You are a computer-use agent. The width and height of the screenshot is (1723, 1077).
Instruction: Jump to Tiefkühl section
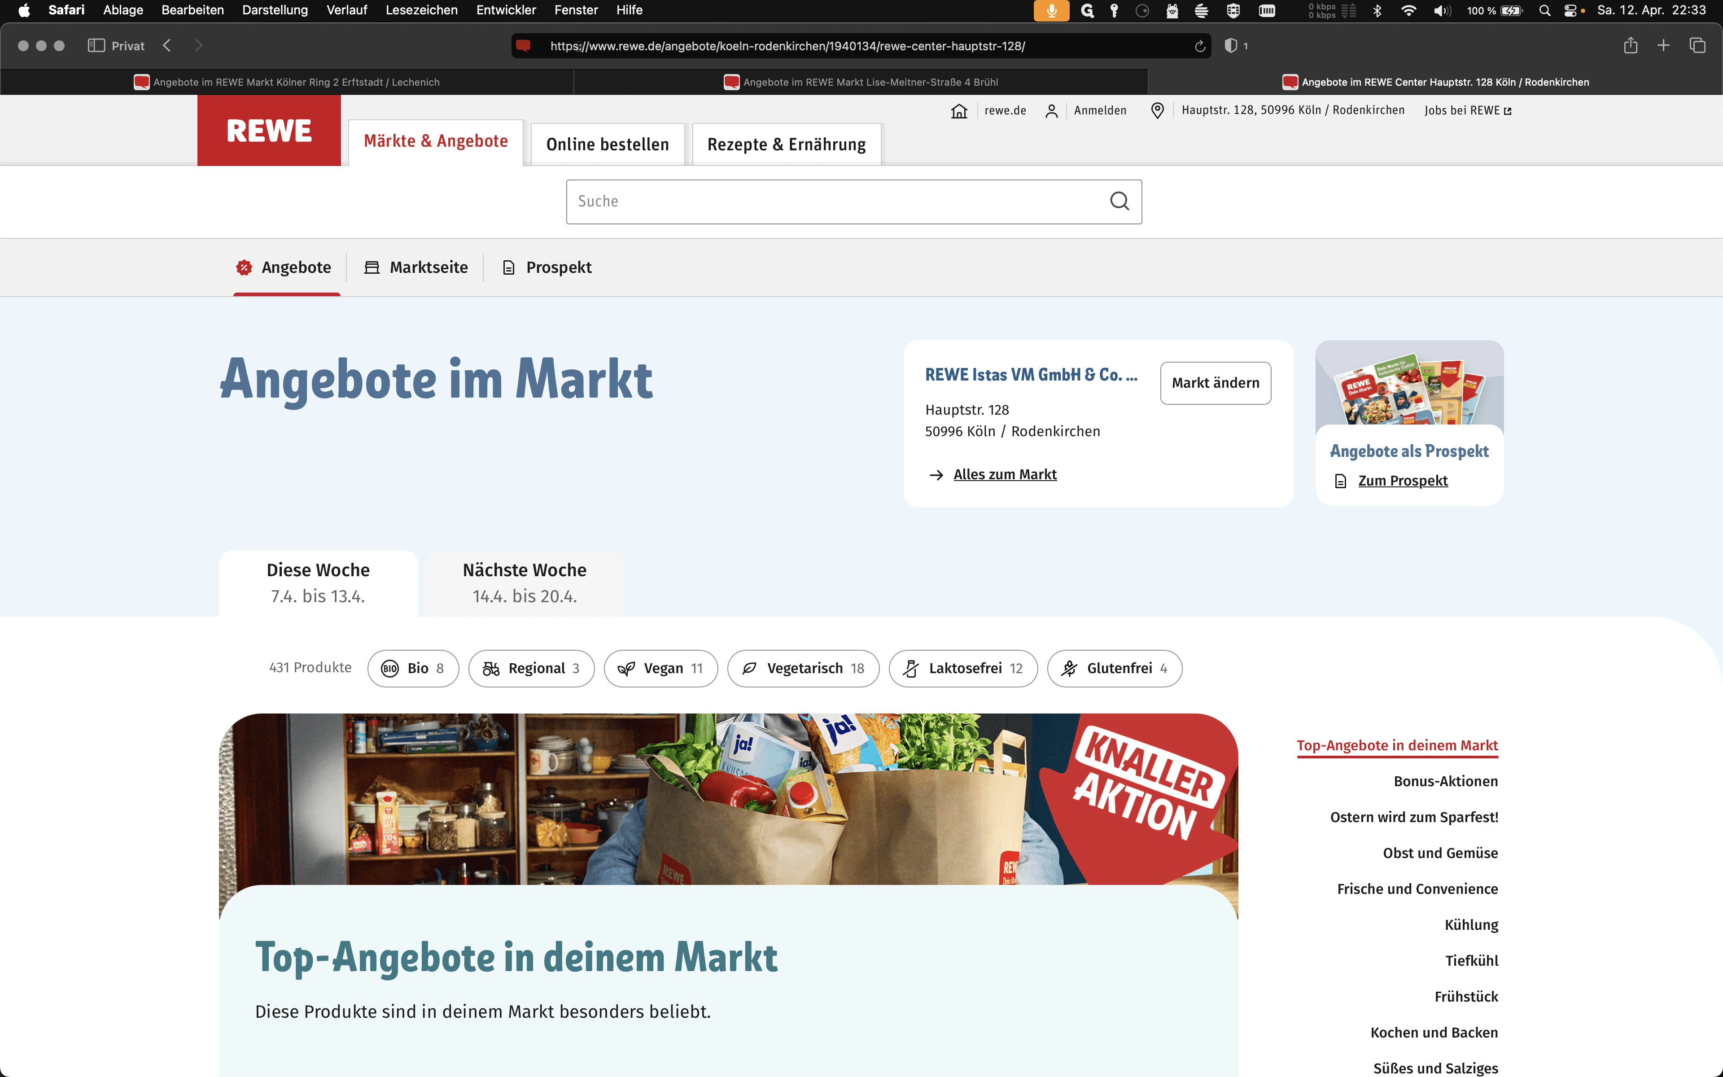tap(1471, 961)
